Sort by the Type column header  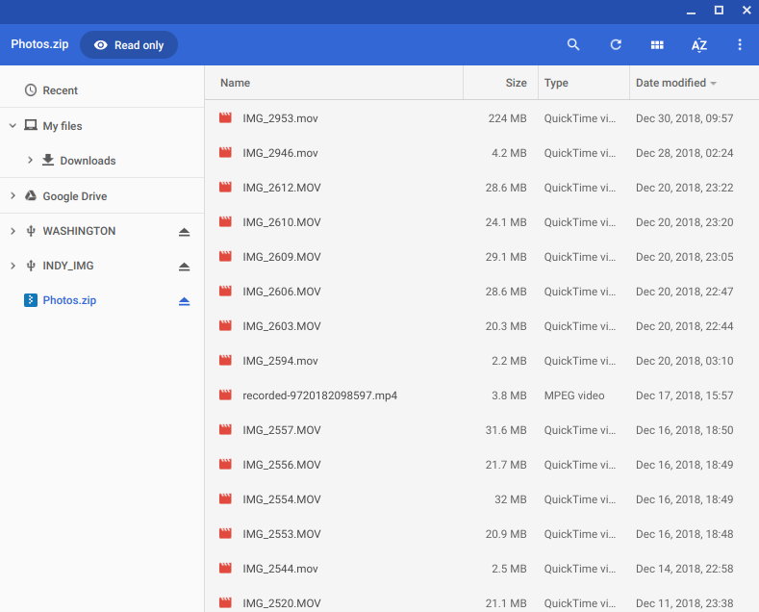pos(556,83)
